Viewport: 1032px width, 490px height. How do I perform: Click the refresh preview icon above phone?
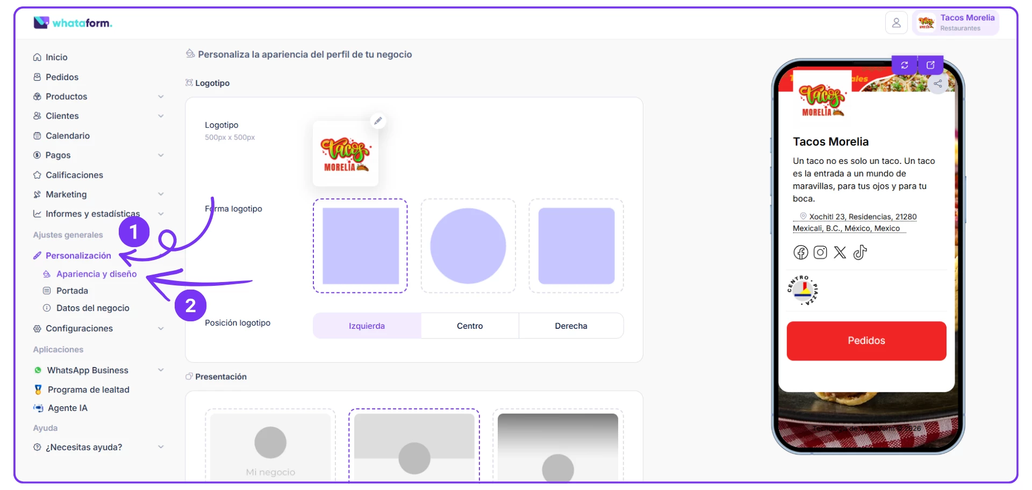[x=905, y=65]
